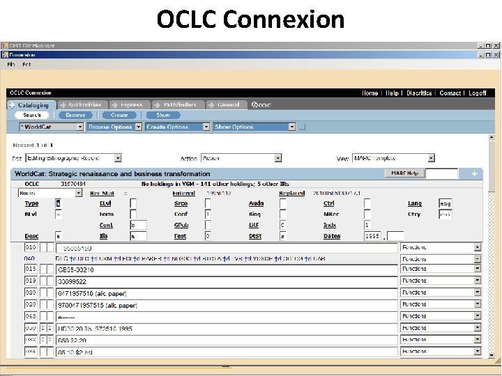Screen dimensions: 502x376
Task: Click the GIST Gift Manager window icon
Action: tap(4, 46)
